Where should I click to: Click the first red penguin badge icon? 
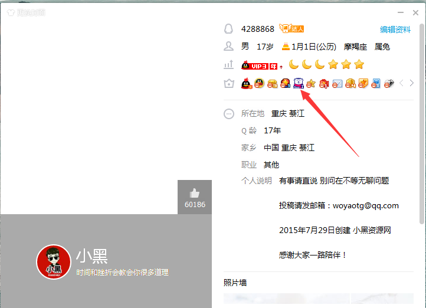point(246,84)
